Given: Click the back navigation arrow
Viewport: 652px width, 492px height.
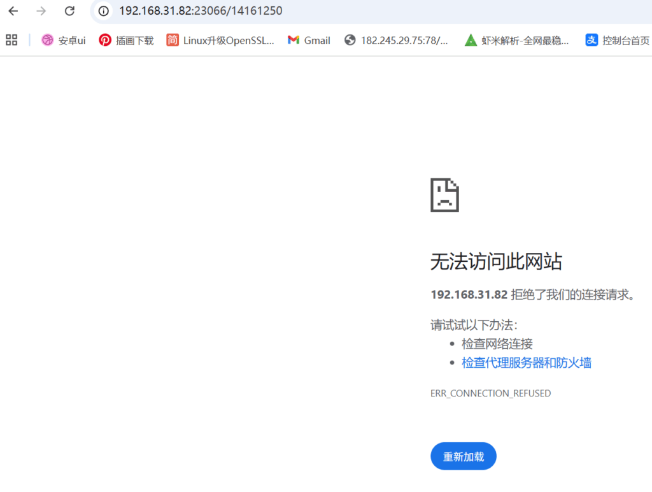Looking at the screenshot, I should pos(13,11).
